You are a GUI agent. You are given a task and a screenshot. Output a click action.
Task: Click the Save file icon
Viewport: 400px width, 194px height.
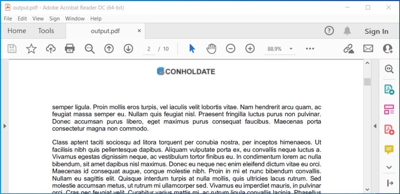point(12,49)
